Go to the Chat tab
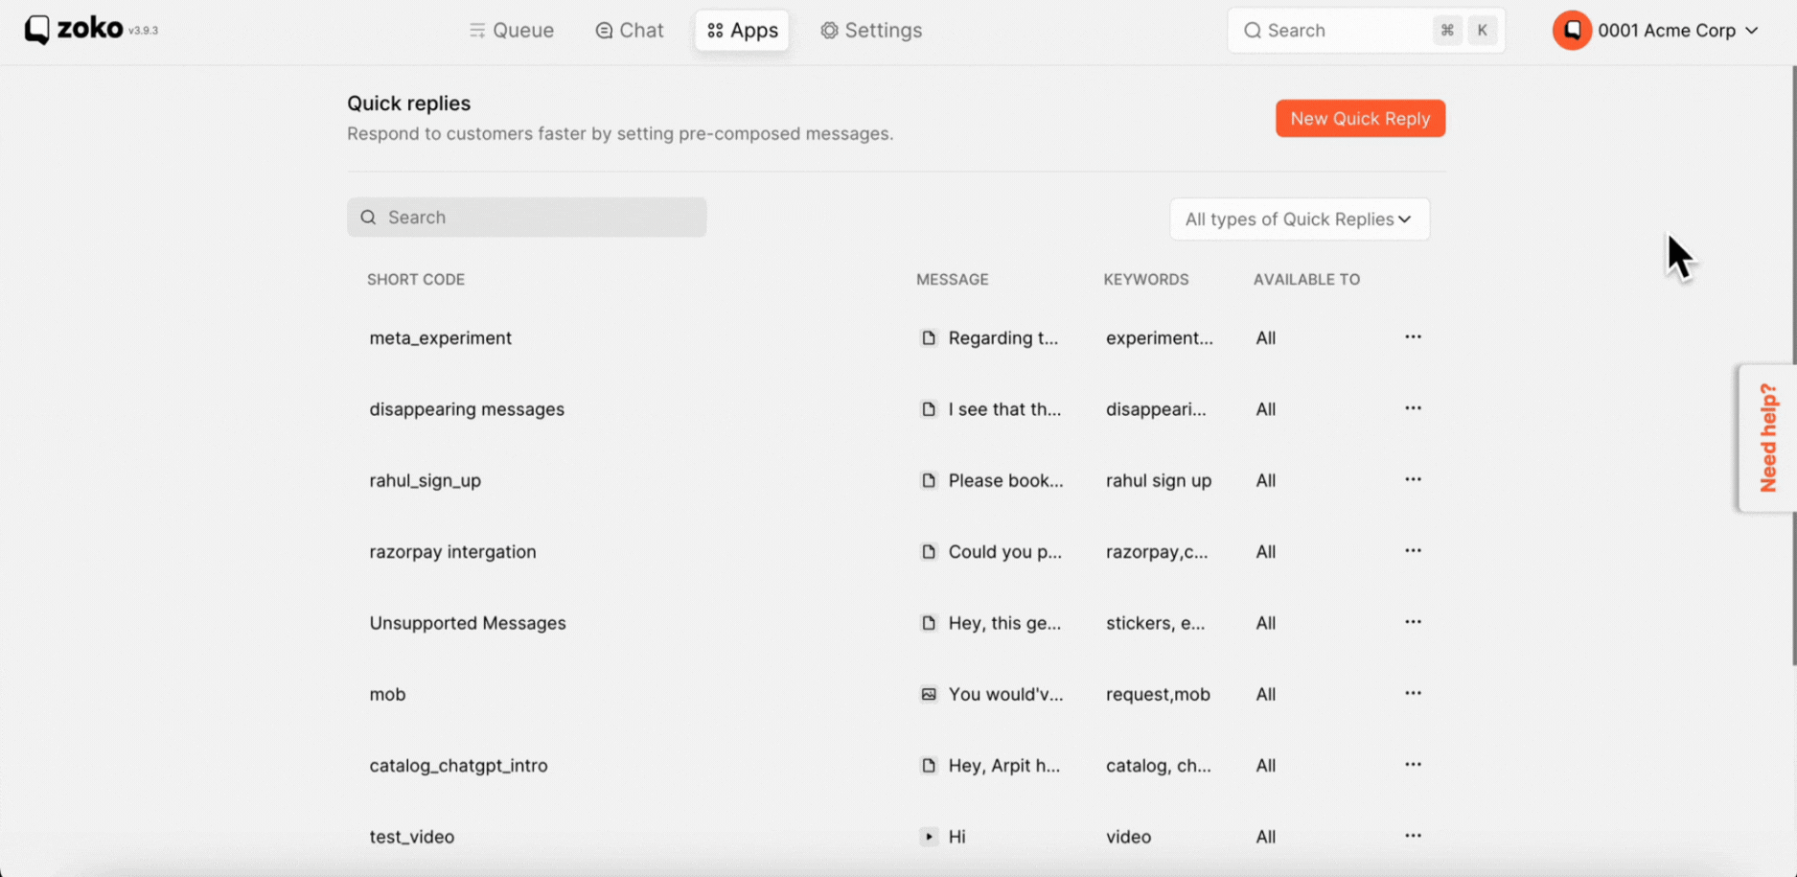1797x877 pixels. (x=630, y=31)
